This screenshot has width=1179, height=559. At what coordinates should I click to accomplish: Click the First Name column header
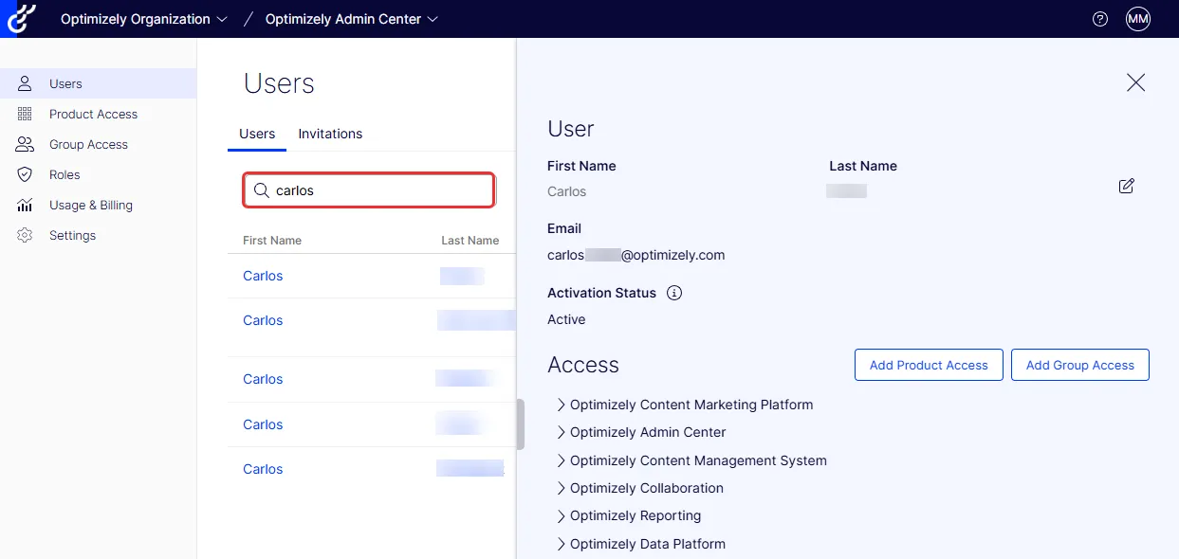point(272,241)
